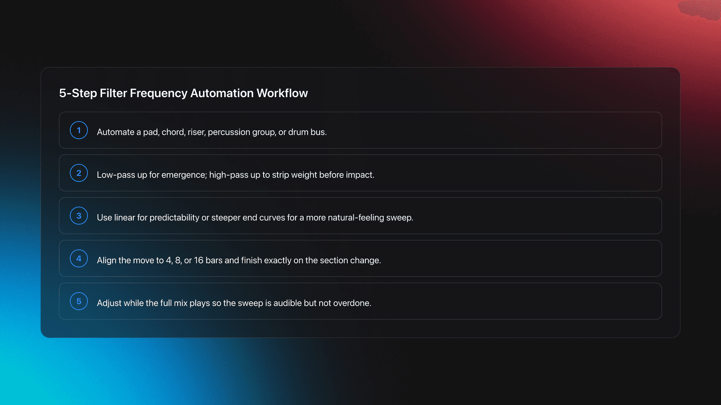The height and width of the screenshot is (405, 721).
Task: Select the card row for step 3
Action: tap(360, 216)
